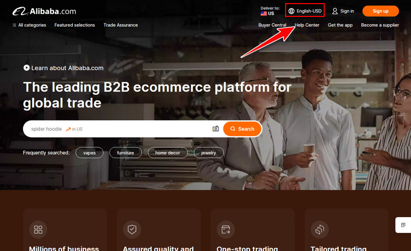Click the Sign in link
Viewport: 411px width, 251px height.
click(347, 11)
